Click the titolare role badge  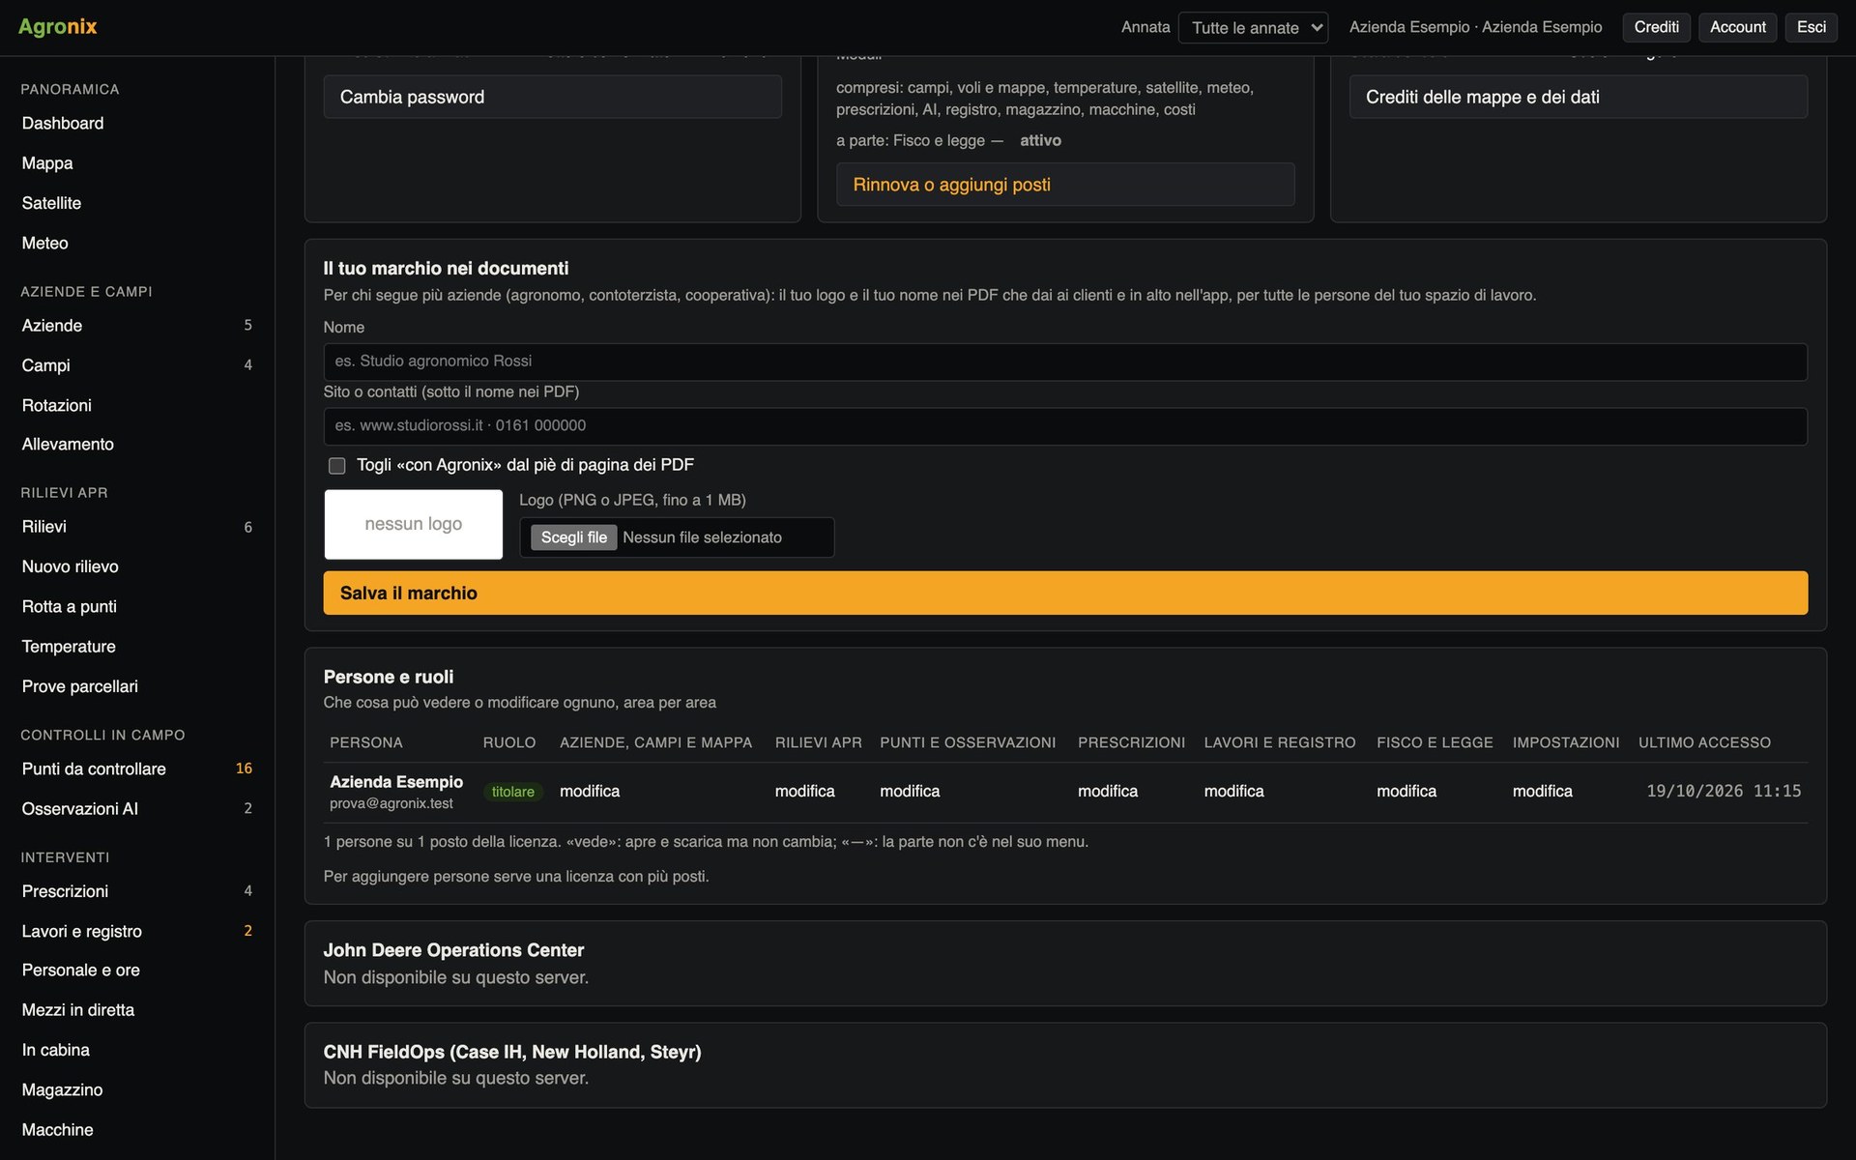point(512,792)
